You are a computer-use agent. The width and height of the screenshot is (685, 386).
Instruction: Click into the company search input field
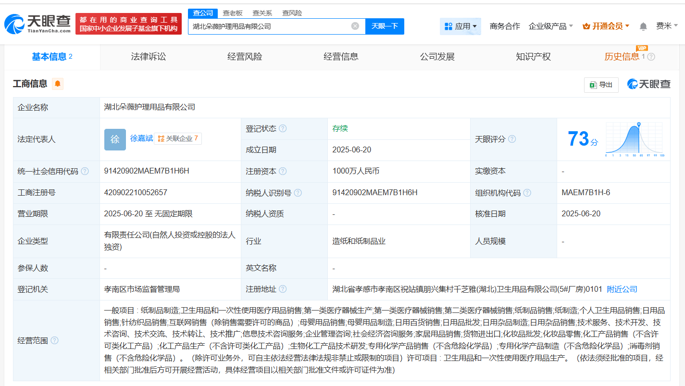(269, 26)
